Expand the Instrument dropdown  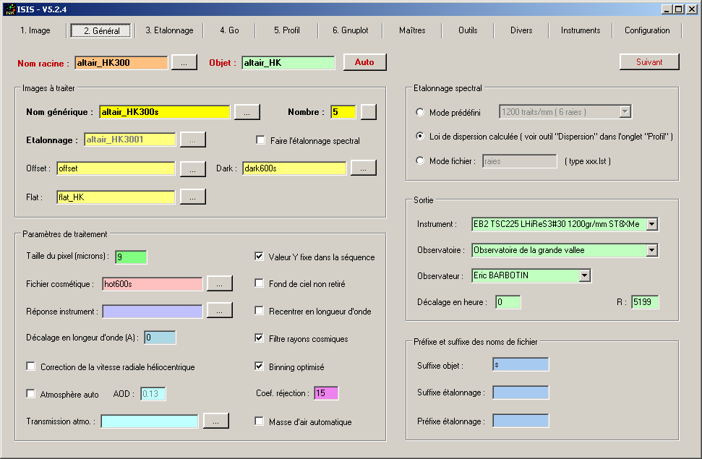(x=651, y=224)
